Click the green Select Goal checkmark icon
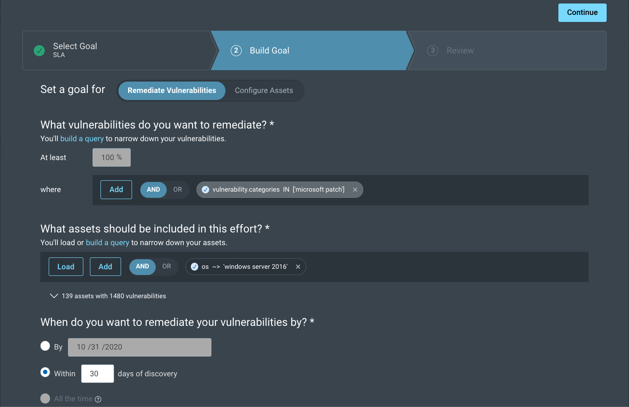Screen dimensions: 629x407 tap(39, 50)
